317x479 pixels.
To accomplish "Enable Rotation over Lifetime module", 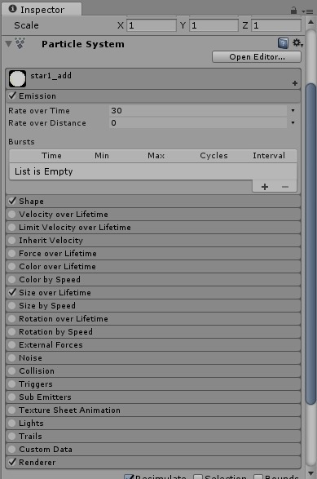I will pos(12,318).
